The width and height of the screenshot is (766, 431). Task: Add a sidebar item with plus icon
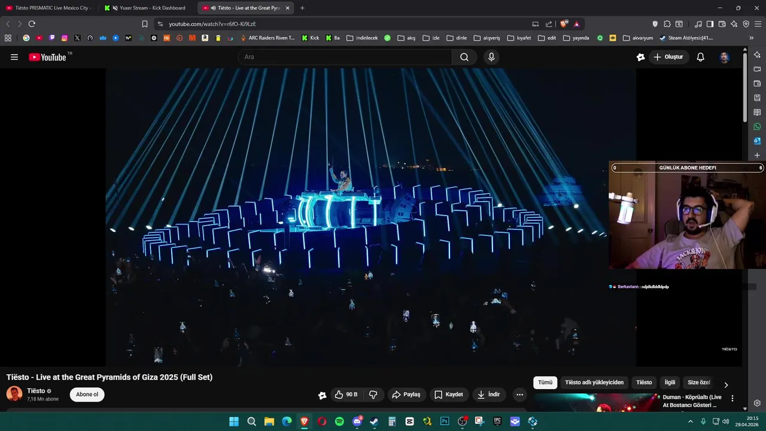coord(757,155)
